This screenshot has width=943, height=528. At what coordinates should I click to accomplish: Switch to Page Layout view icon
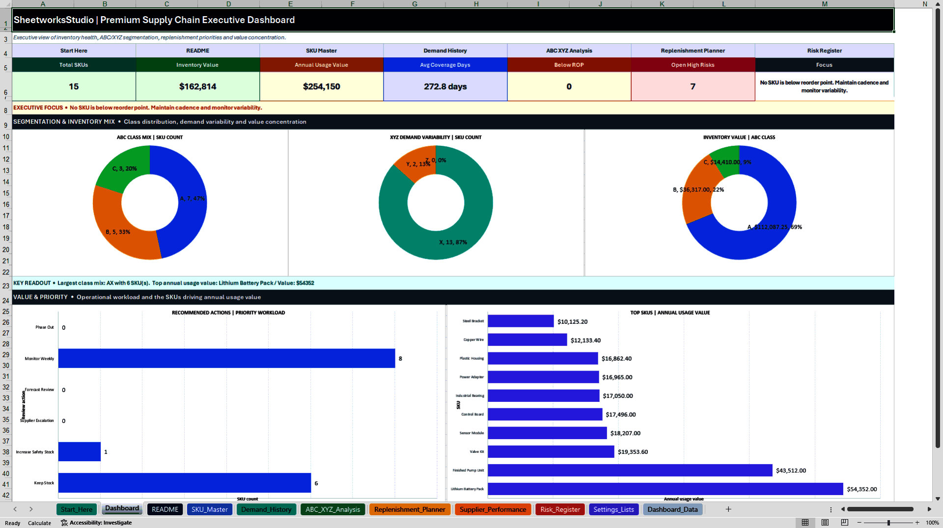coord(825,523)
